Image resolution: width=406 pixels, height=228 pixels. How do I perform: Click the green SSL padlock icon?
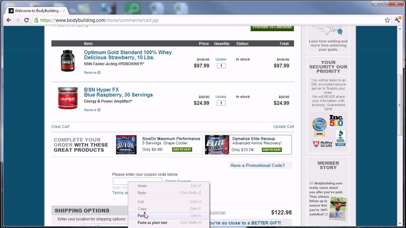tap(36, 20)
